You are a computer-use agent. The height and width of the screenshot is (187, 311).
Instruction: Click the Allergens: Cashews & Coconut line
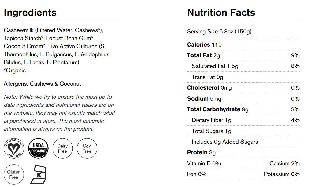42,84
